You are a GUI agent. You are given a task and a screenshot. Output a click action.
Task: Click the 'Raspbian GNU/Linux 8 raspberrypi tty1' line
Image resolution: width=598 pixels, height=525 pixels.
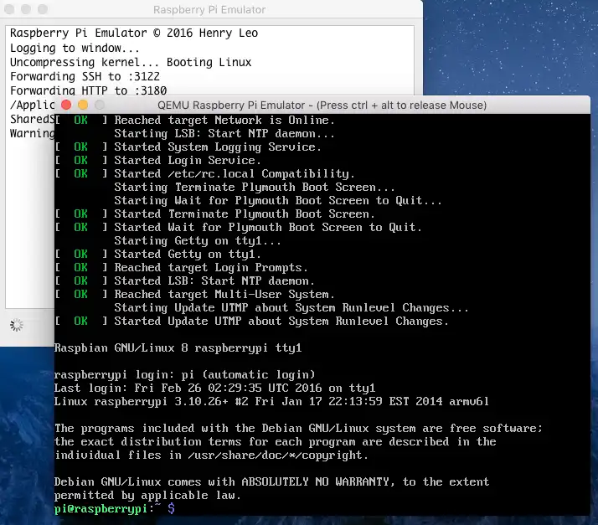click(178, 347)
